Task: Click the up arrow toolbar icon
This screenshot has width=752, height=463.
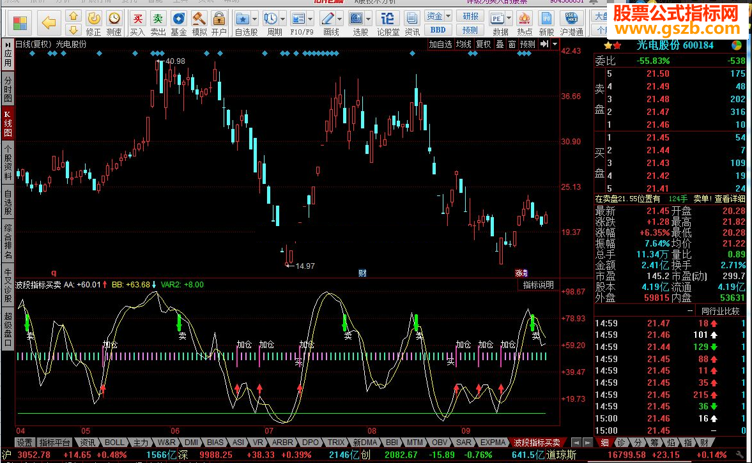Action: click(73, 17)
